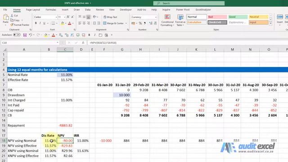The height and width of the screenshot is (162, 288).
Task: Apply the Calculation cell style
Action: [x=197, y=22]
